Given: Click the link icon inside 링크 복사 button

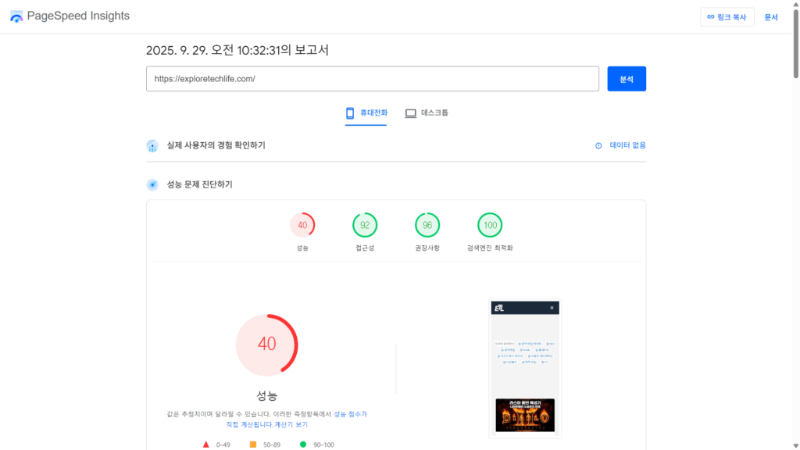Looking at the screenshot, I should pos(710,17).
